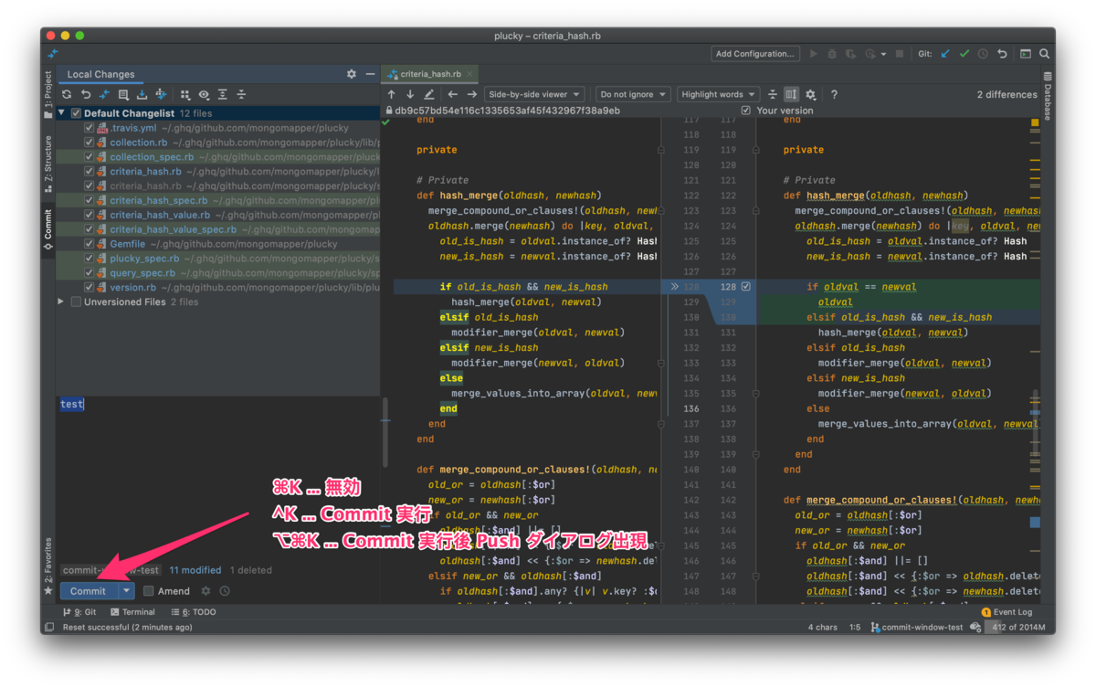This screenshot has height=688, width=1096.
Task: Compare next file with right arrow
Action: [x=472, y=94]
